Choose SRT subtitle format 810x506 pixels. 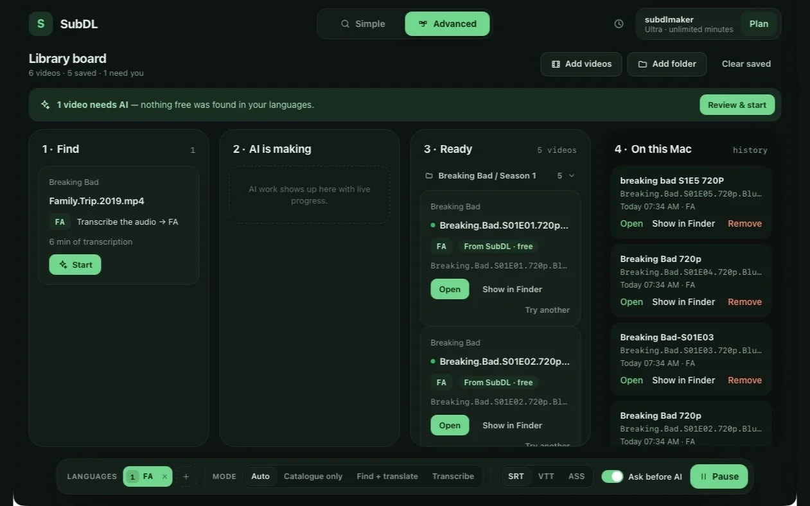click(516, 476)
